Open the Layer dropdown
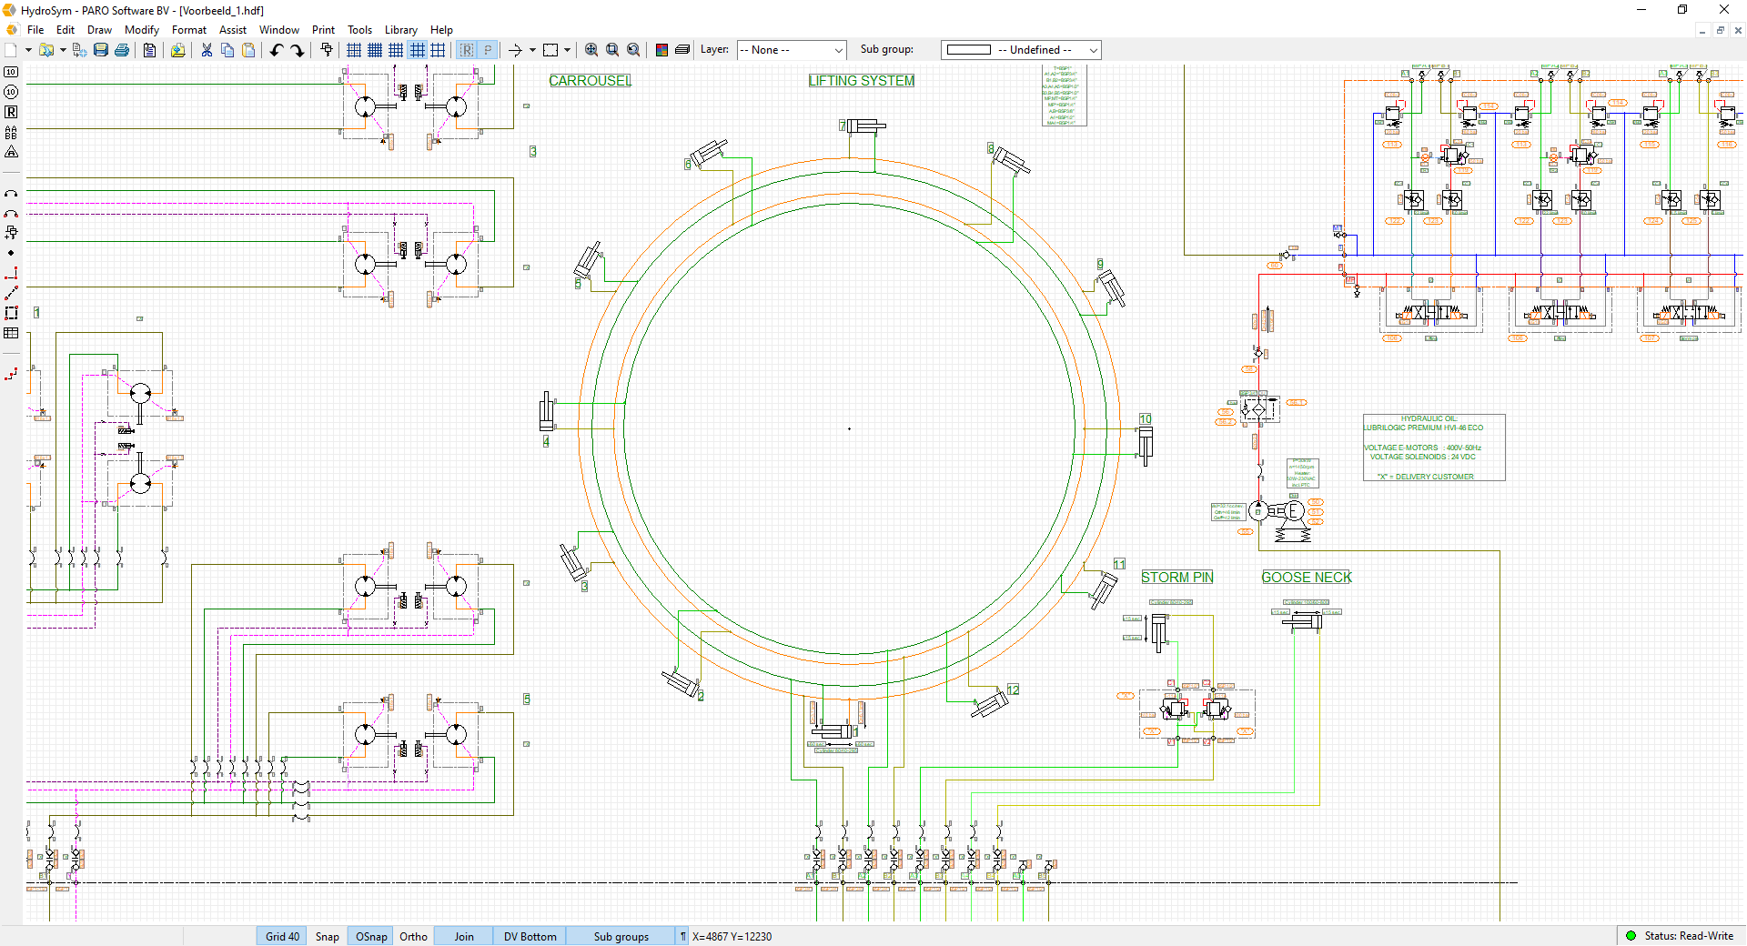Screen dimensions: 1747x946 792,50
